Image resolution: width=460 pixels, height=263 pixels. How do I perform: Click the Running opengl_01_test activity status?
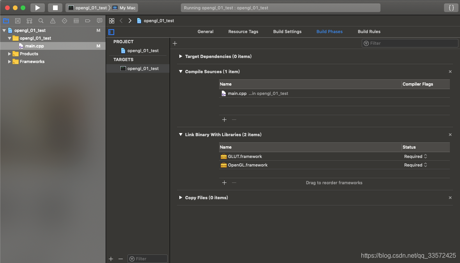coord(281,8)
